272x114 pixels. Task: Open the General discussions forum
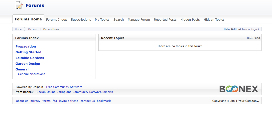31,74
